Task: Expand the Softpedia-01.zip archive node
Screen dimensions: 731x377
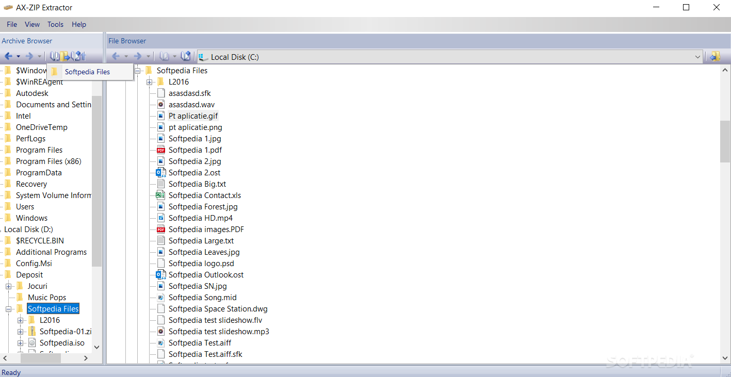Action: [21, 332]
